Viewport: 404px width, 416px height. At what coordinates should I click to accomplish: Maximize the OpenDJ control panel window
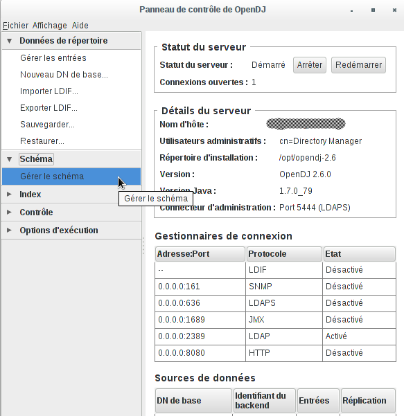coord(374,10)
